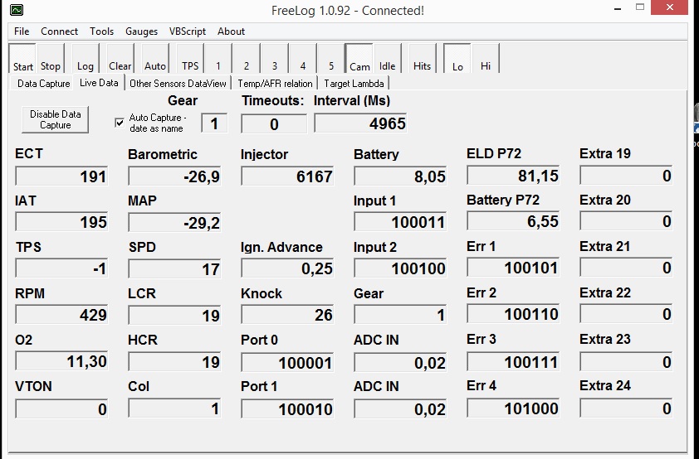Click the Port 0 value field
699x459 pixels.
(x=287, y=363)
